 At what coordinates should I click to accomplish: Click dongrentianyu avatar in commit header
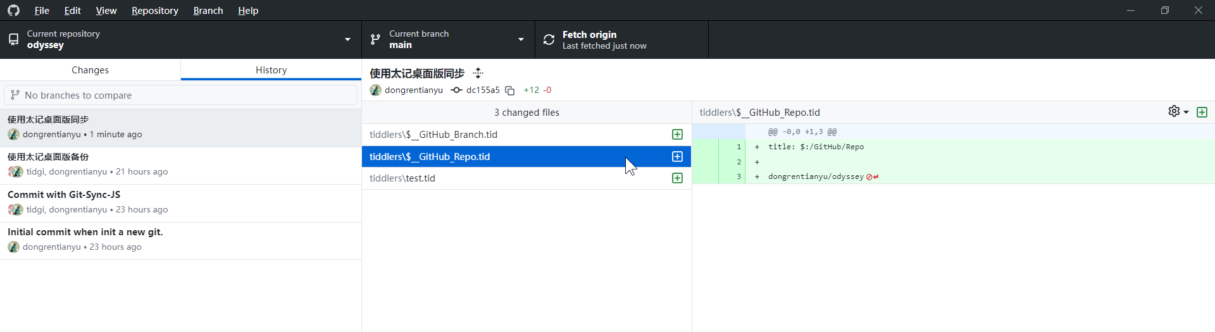pos(375,90)
